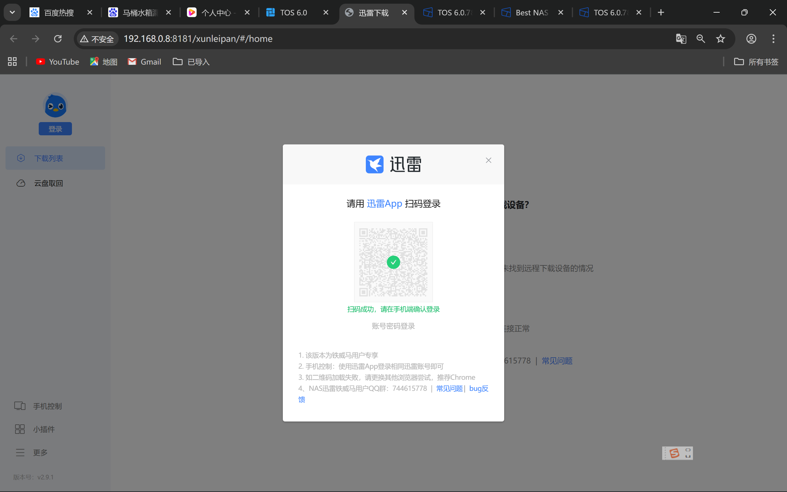Open tab search dropdown arrow

click(12, 12)
